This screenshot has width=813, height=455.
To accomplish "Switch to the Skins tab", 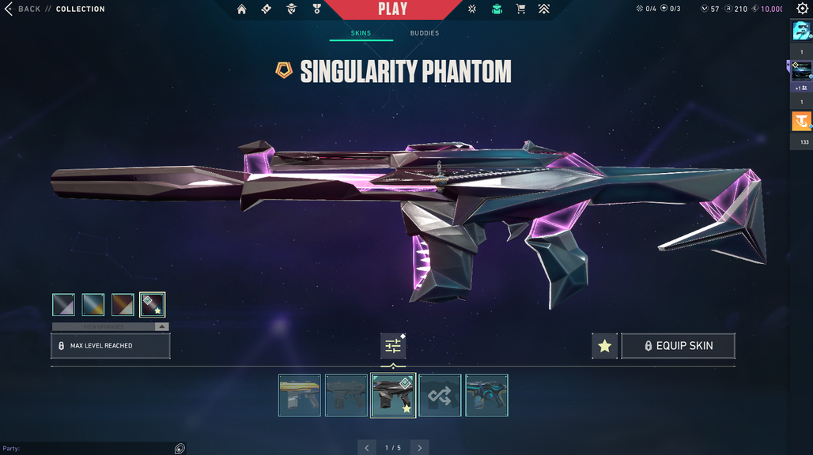I will [361, 33].
